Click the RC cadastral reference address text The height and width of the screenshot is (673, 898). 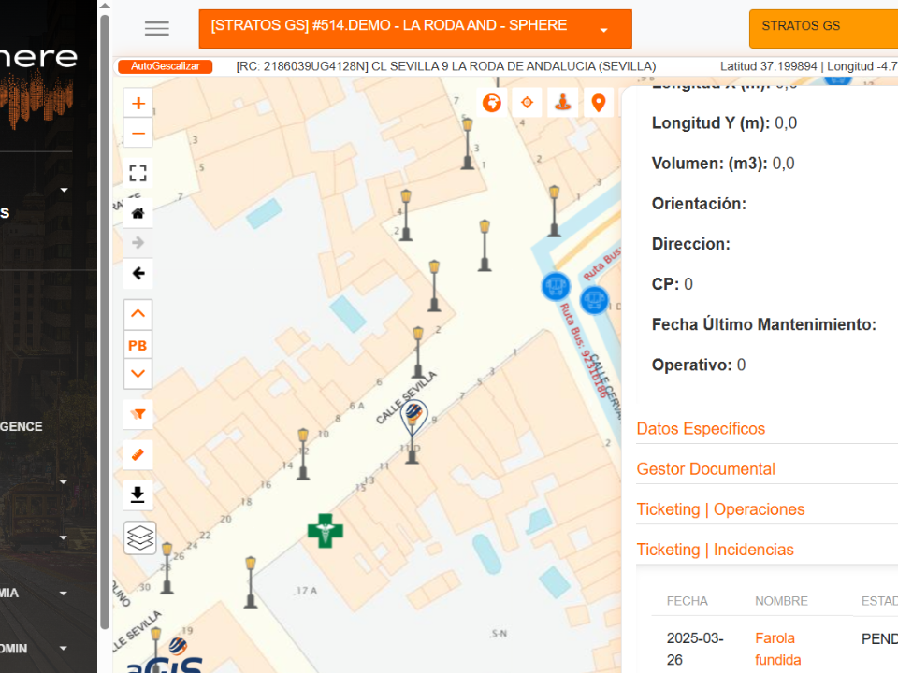446,66
